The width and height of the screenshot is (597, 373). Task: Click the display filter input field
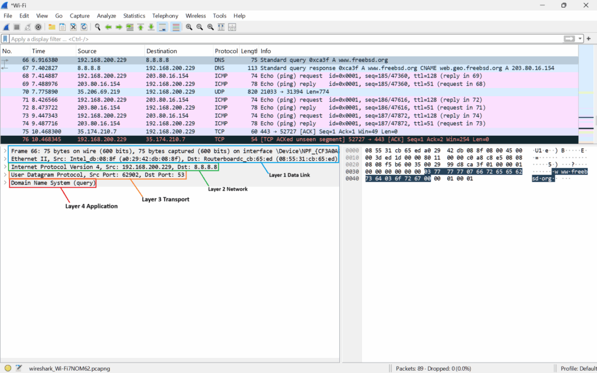click(x=286, y=39)
